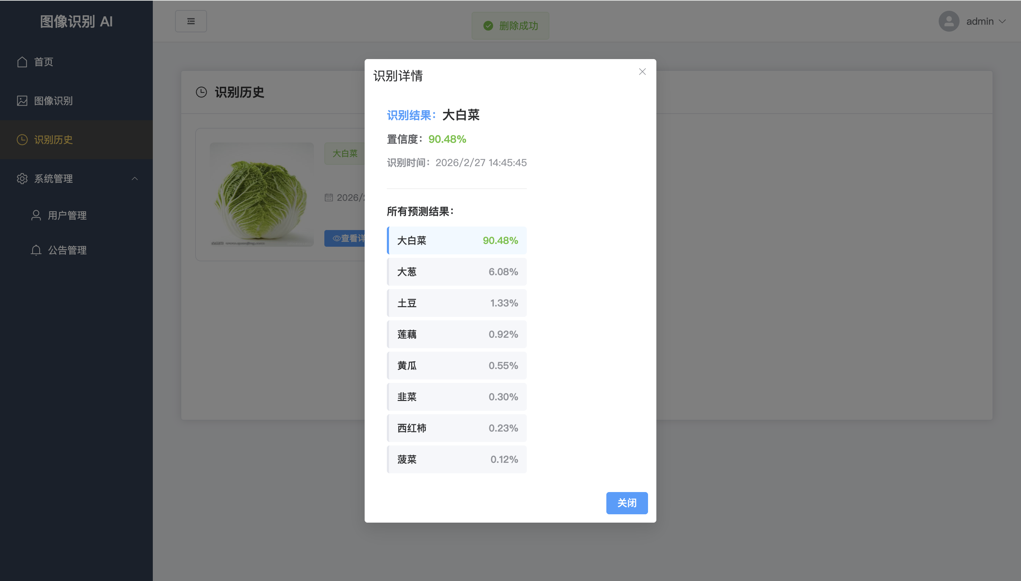Click the user icon beside 用户管理

pyautogui.click(x=36, y=215)
